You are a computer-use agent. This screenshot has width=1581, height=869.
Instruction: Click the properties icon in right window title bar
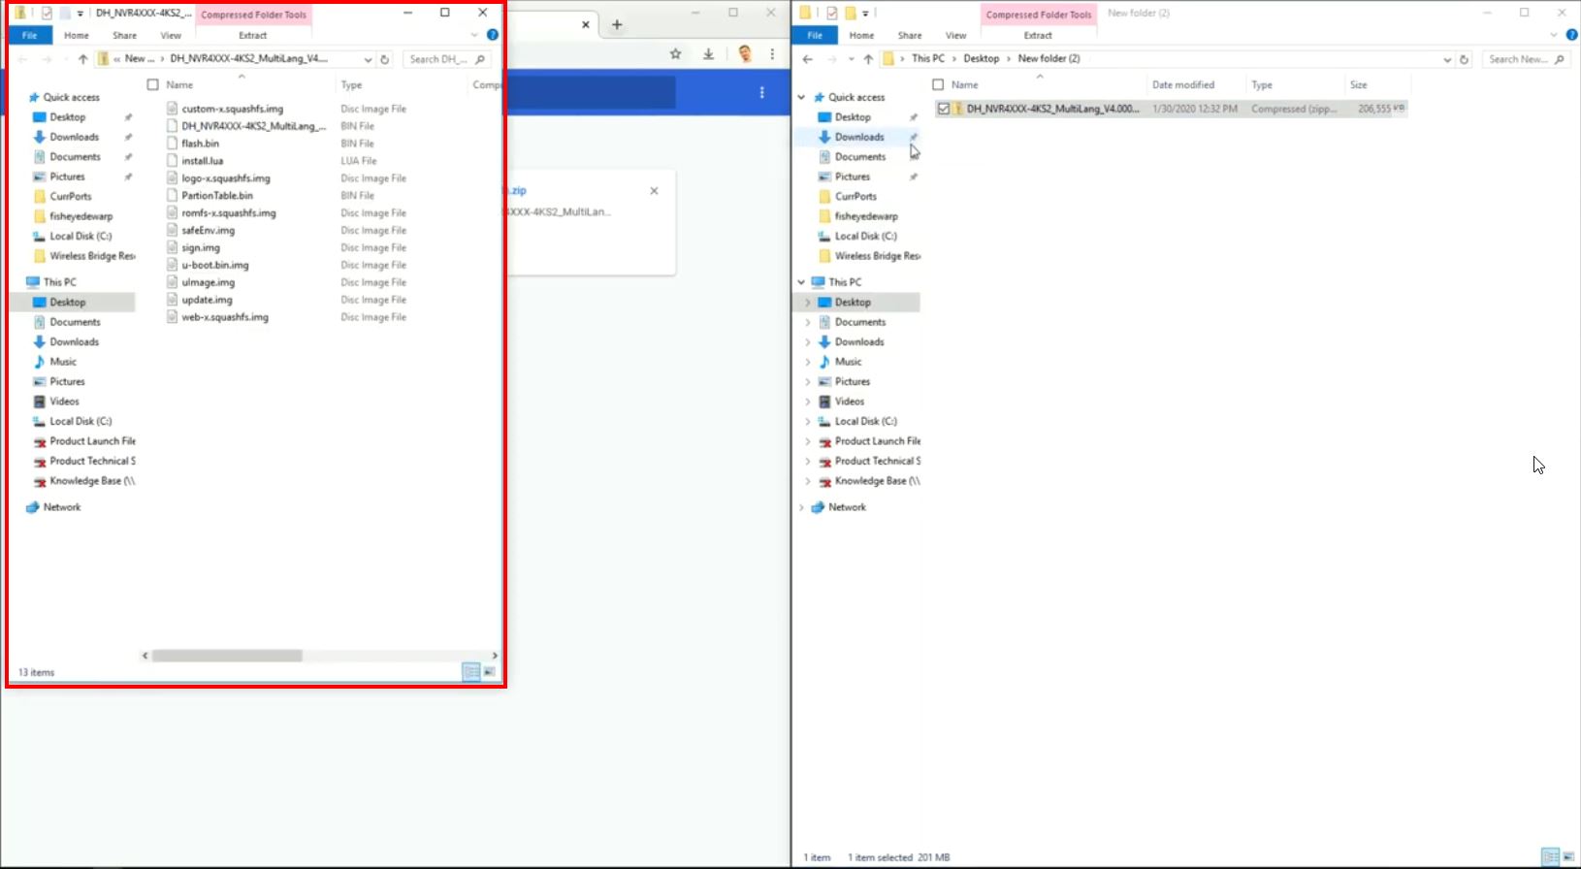(831, 13)
